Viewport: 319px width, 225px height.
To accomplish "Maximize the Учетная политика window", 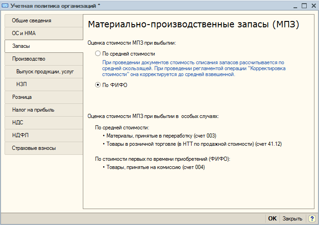I will tap(304, 6).
